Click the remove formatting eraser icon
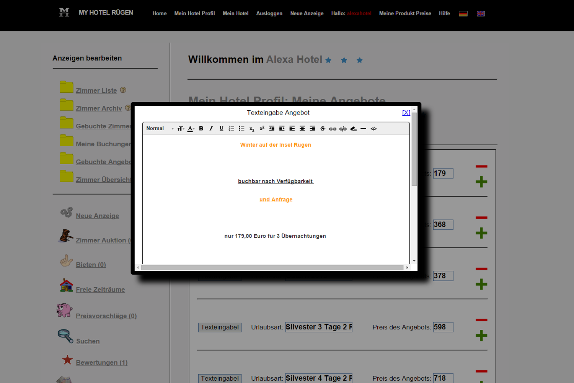This screenshot has height=383, width=574. (x=353, y=129)
